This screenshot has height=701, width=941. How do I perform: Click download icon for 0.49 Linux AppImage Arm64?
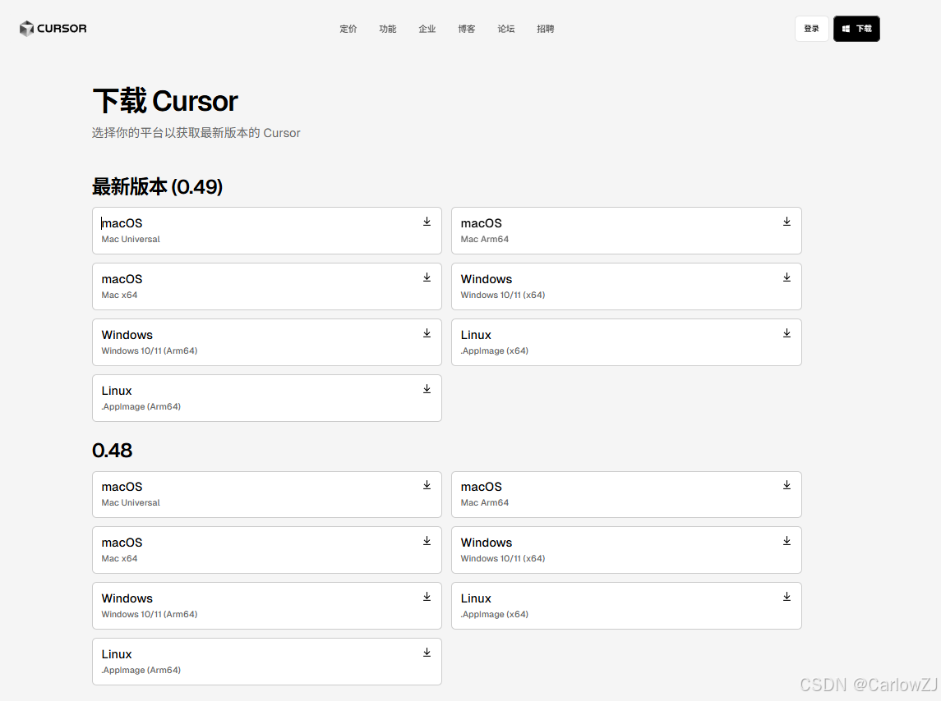click(x=427, y=389)
